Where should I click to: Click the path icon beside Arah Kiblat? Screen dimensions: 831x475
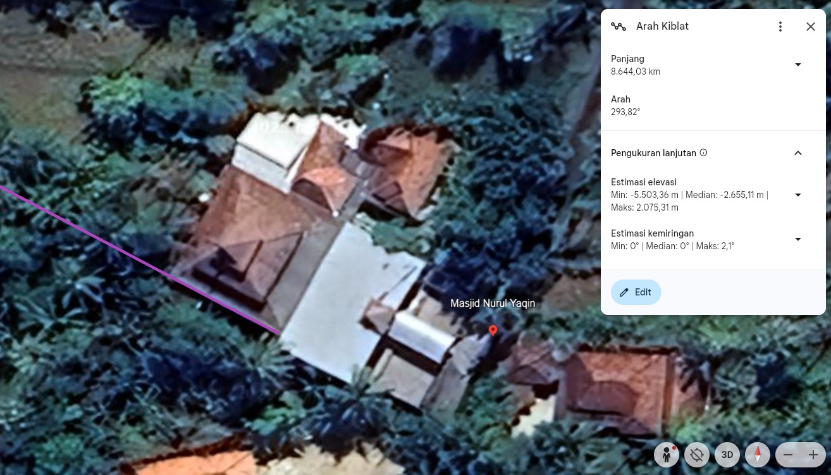click(x=618, y=27)
